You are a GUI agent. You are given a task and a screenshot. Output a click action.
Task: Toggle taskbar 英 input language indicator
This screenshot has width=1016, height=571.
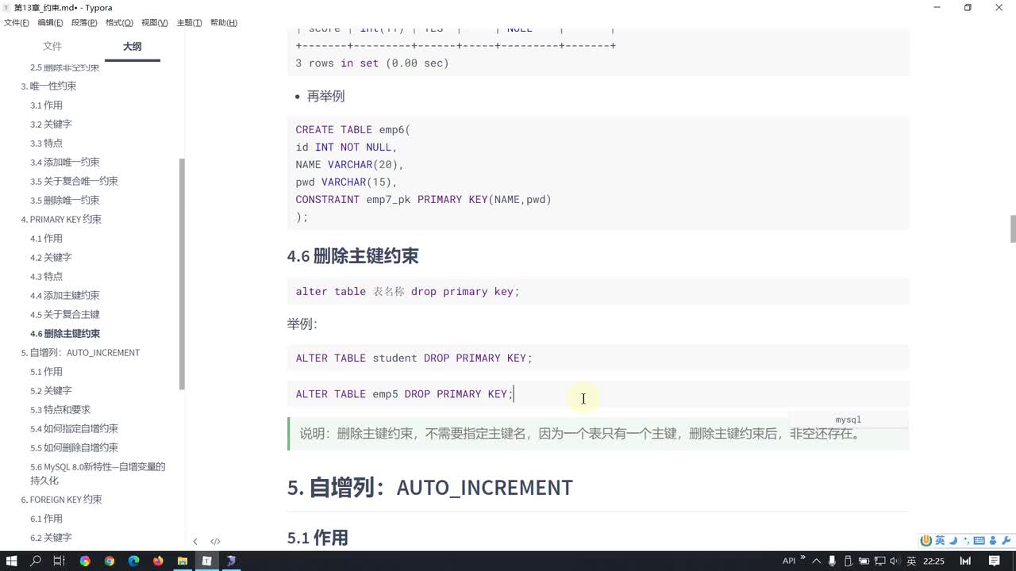click(911, 561)
